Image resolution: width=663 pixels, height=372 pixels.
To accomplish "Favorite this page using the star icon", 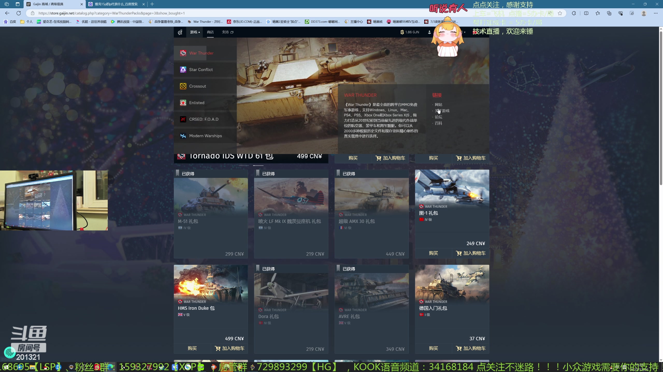I will pos(560,13).
